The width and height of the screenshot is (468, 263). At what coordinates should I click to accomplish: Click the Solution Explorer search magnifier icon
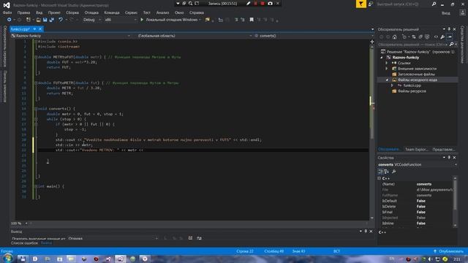tap(452, 45)
